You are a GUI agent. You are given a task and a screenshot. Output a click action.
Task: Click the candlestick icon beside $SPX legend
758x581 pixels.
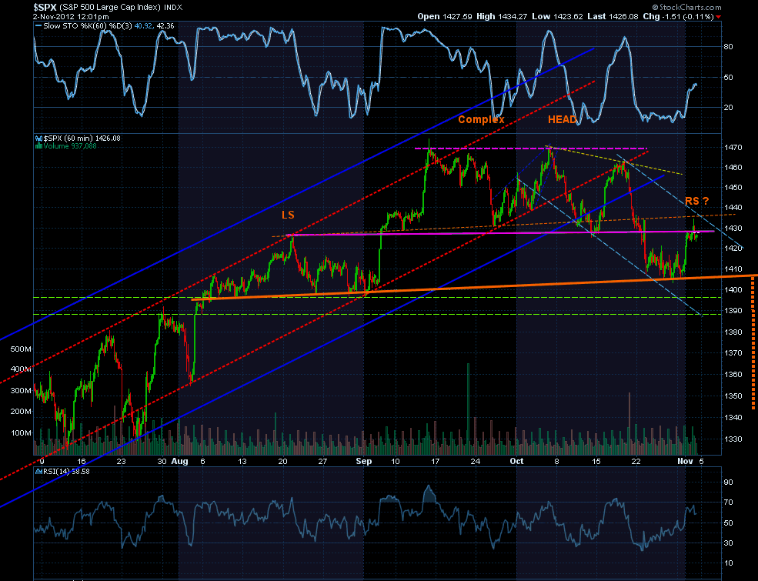(38, 139)
